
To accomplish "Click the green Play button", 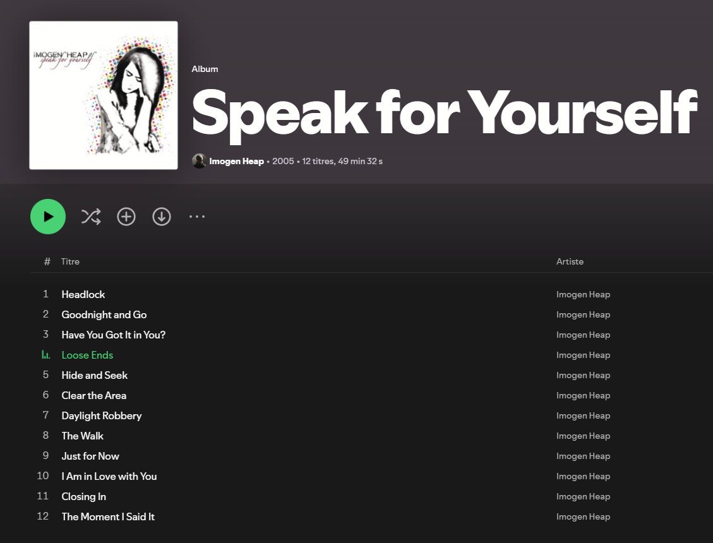I will [x=48, y=217].
